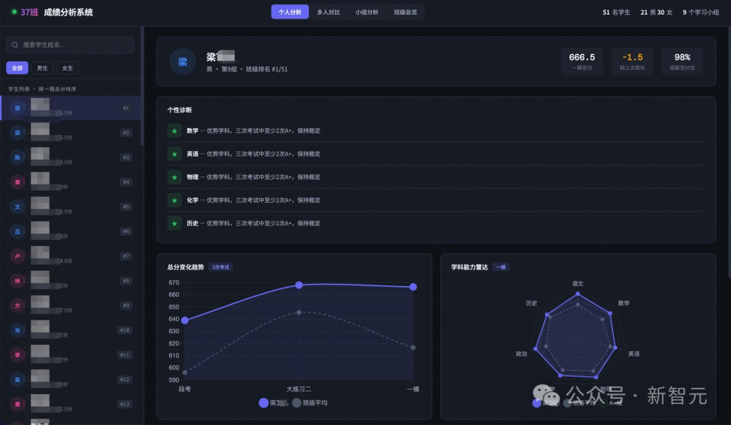The image size is (731, 425).
Task: Click the purple legend color dot for 梁
Action: tap(263, 403)
